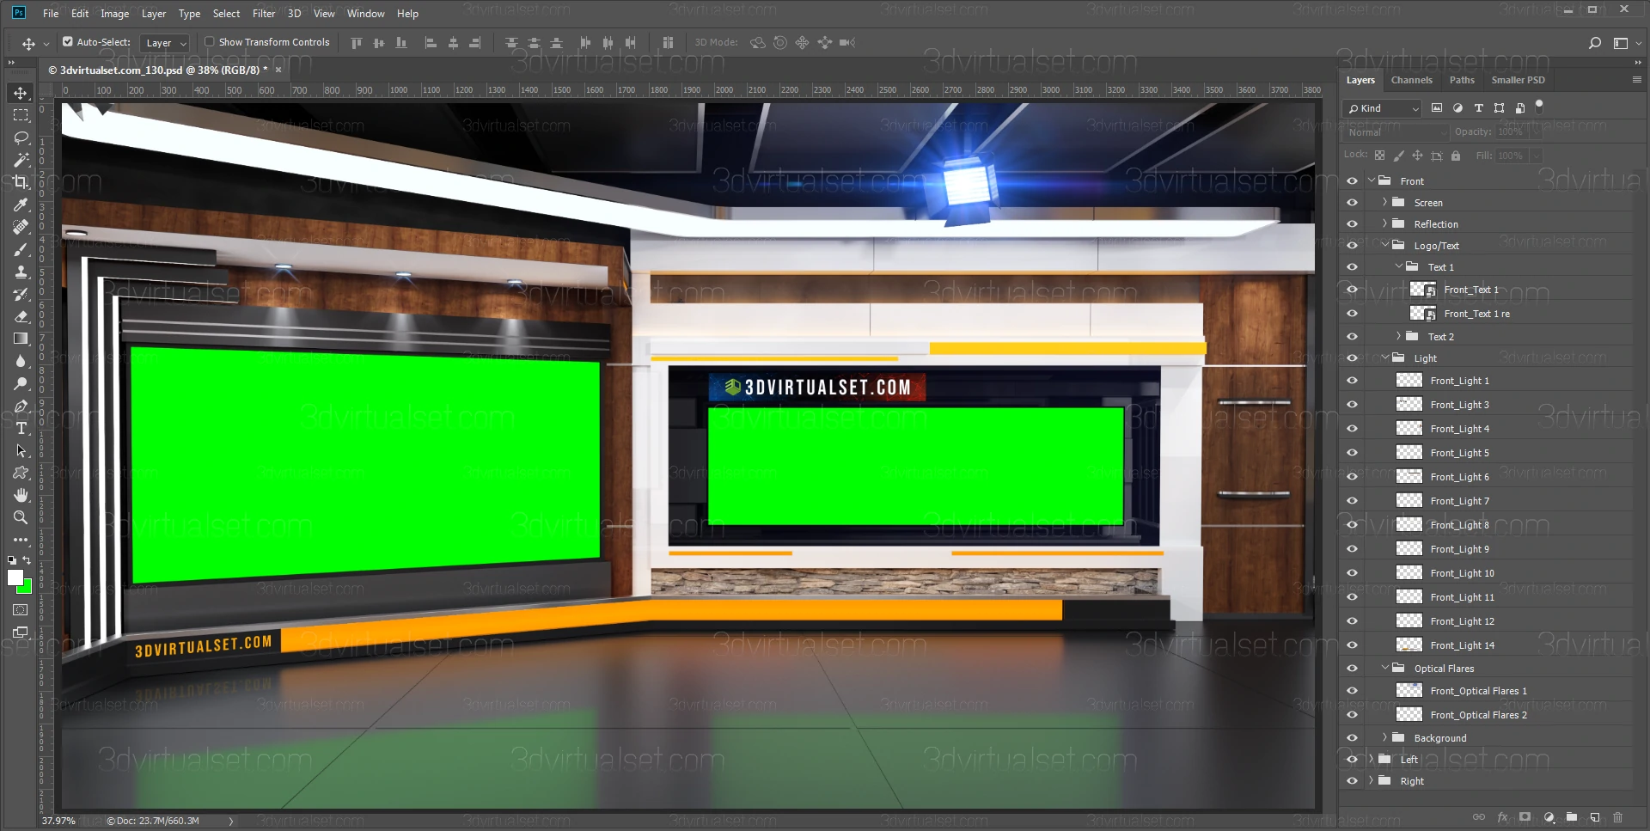Collapse the Light group
Viewport: 1650px width, 831px height.
(x=1384, y=358)
